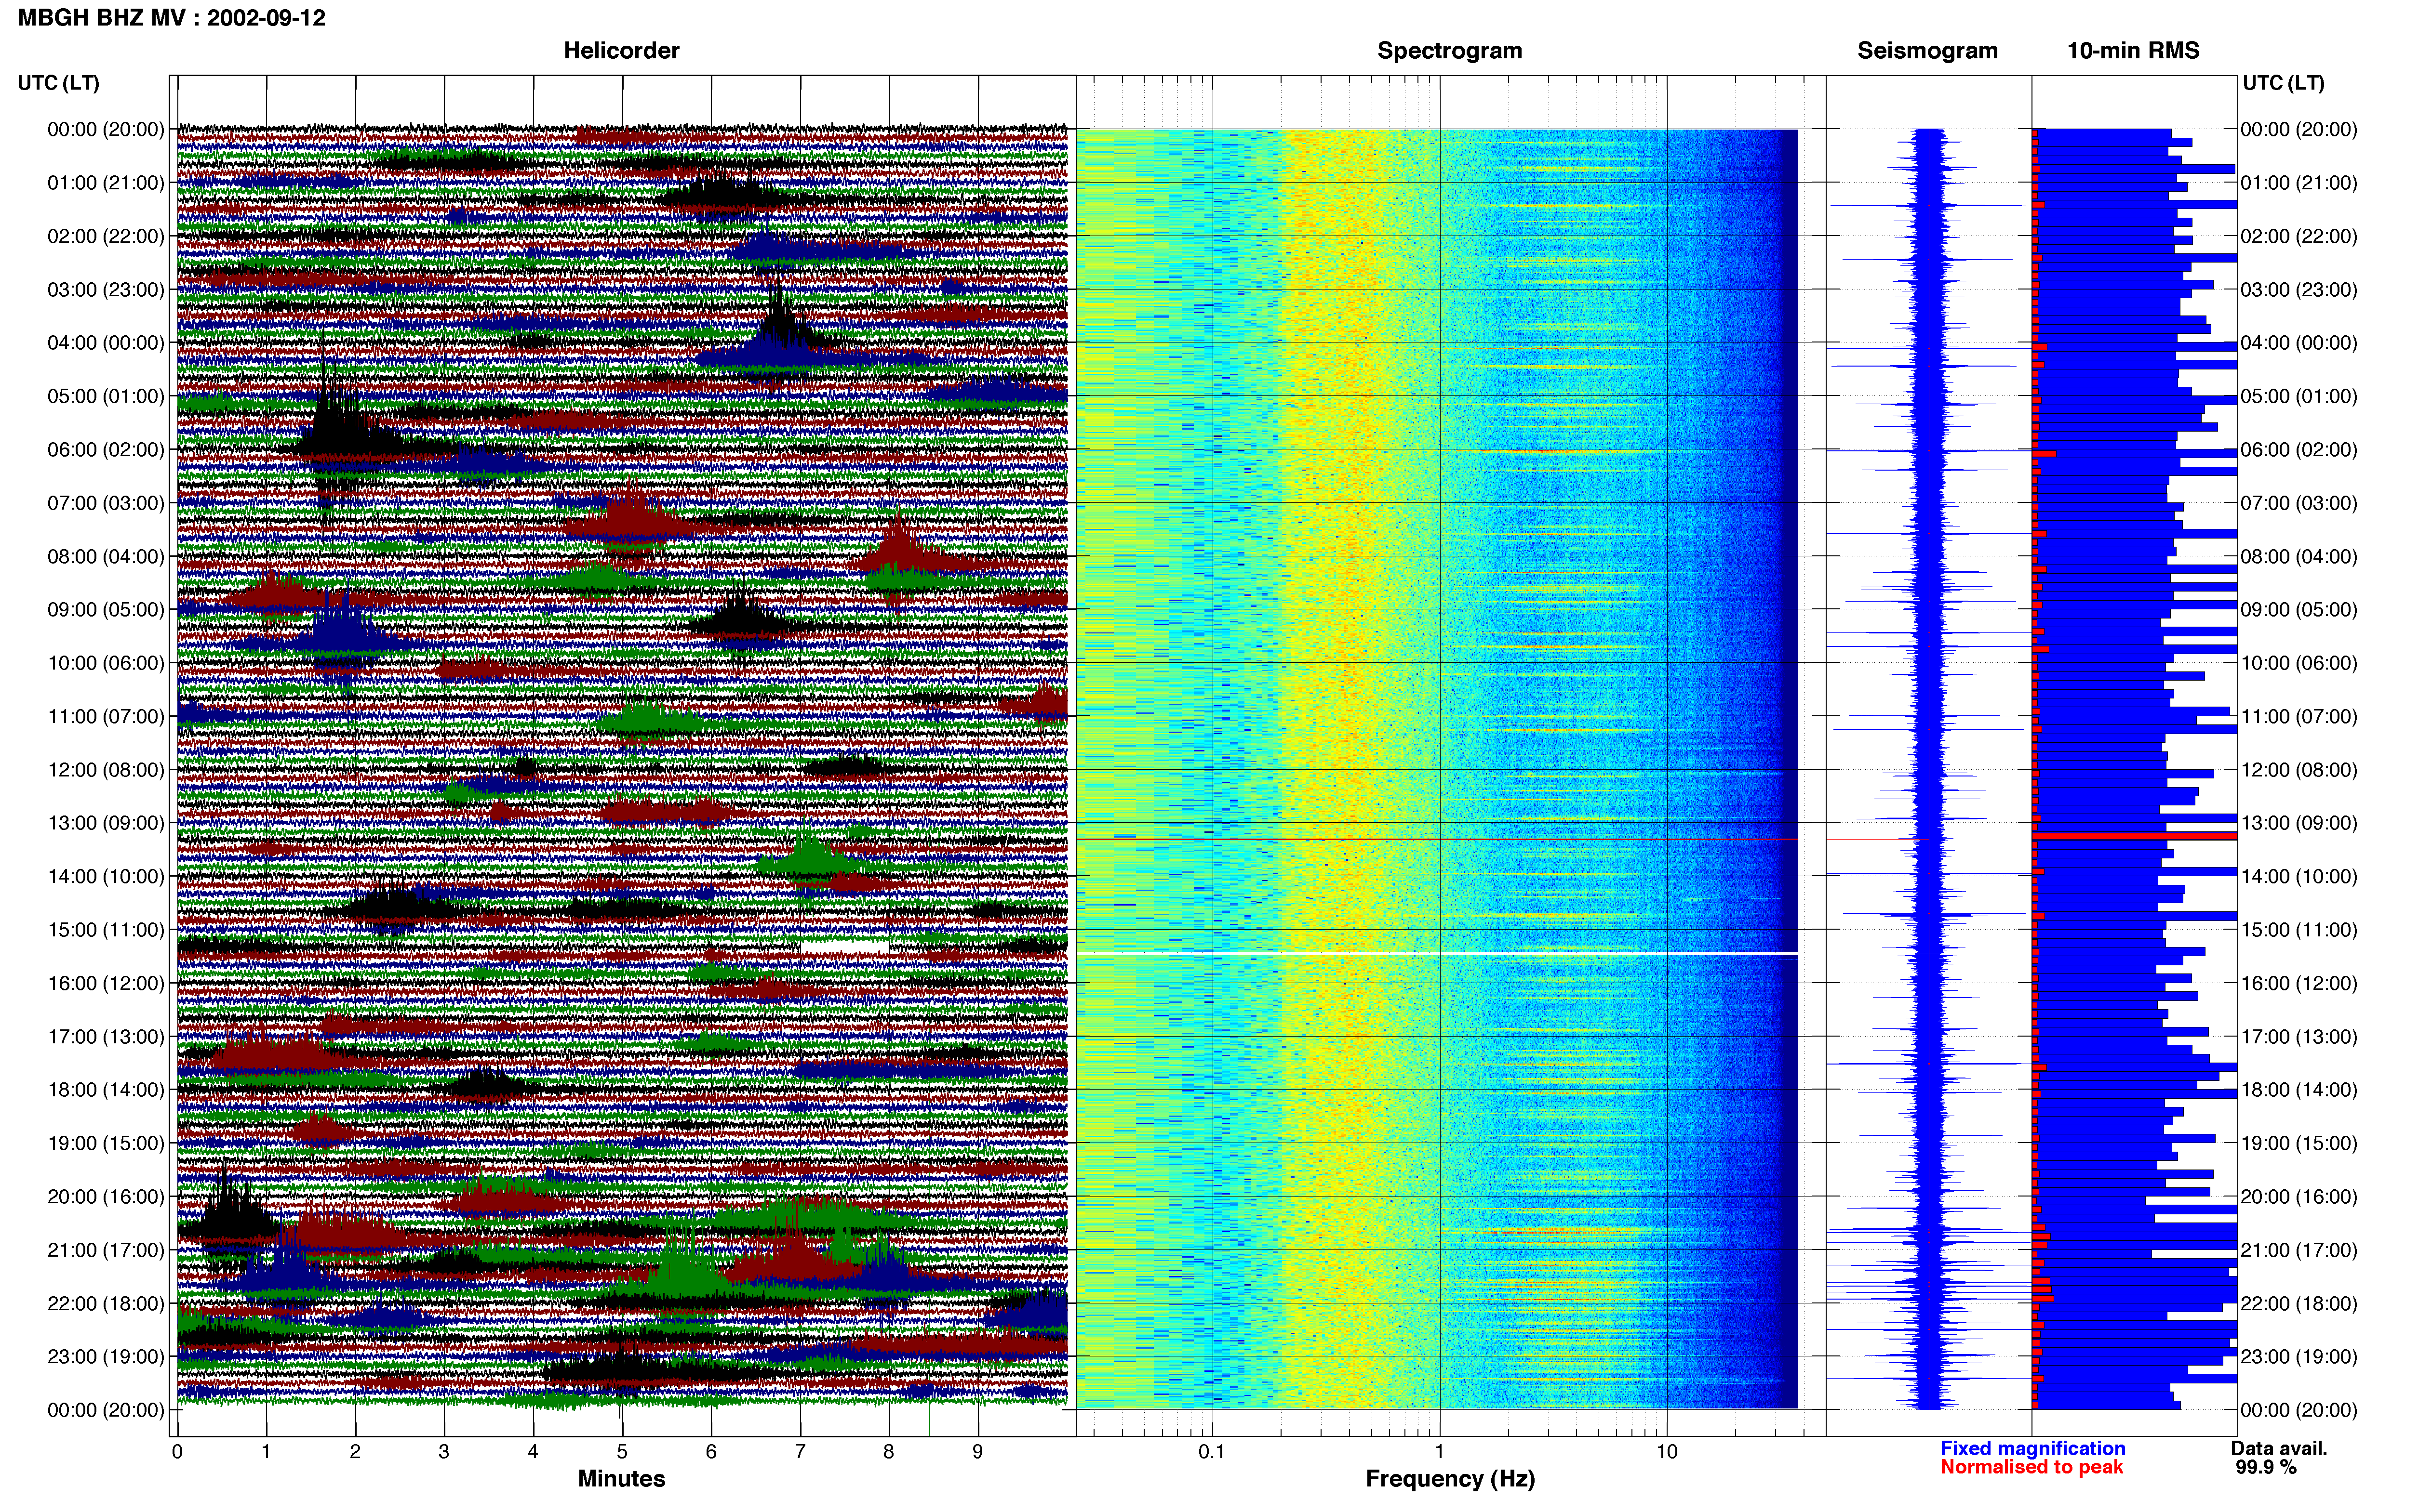The width and height of the screenshot is (2419, 1512).
Task: Click the left '12:00 (08:00)' time label
Action: [105, 770]
